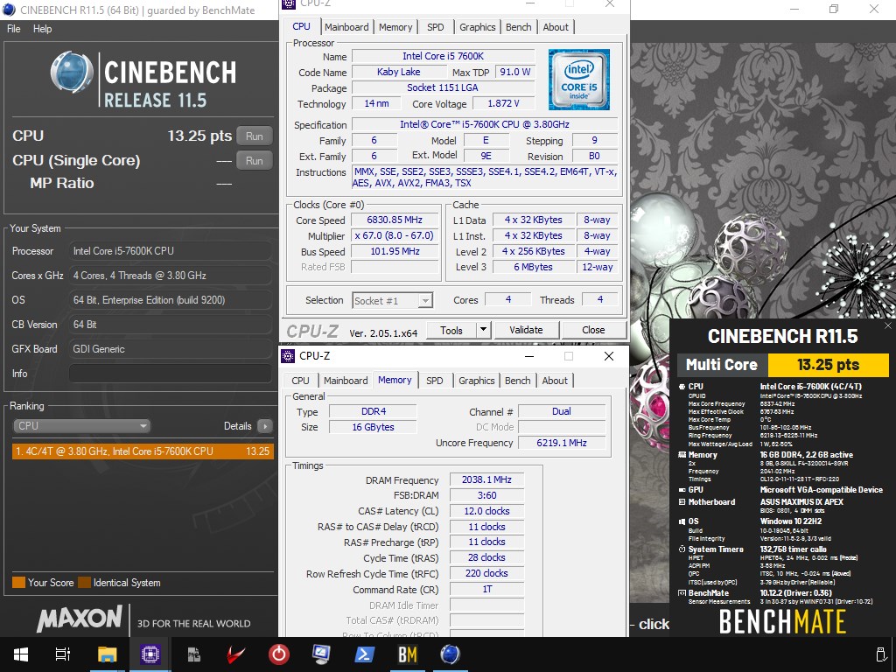Click the PNG file taskbar icon
Viewport: 896px width, 672px height.
(193, 654)
